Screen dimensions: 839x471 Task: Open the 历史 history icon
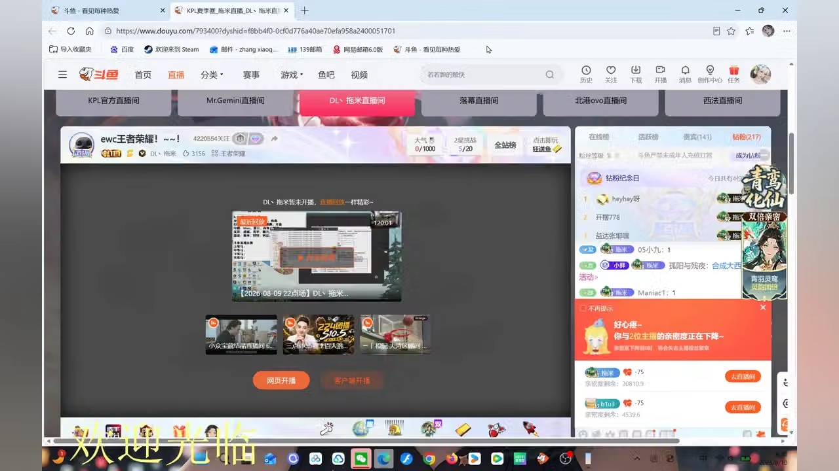(586, 74)
